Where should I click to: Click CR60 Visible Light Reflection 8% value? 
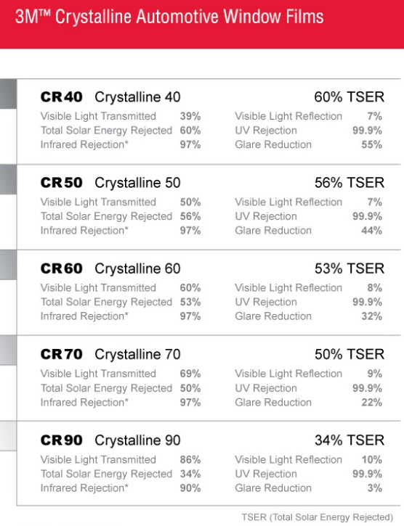click(374, 288)
